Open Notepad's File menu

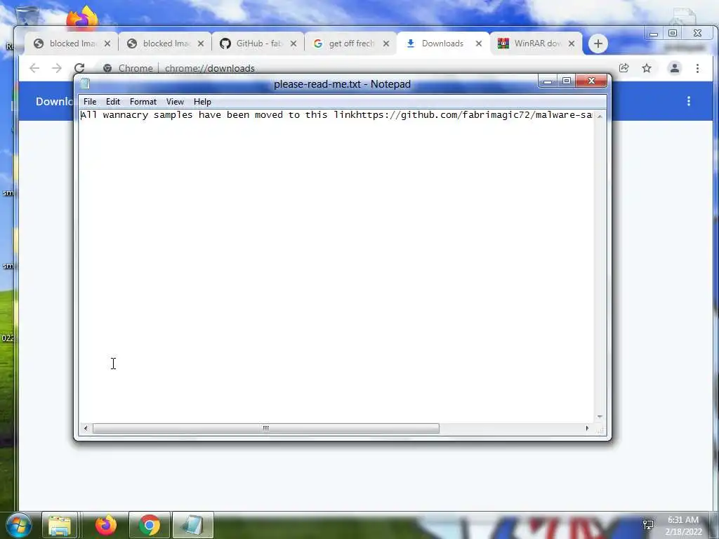[x=90, y=102]
